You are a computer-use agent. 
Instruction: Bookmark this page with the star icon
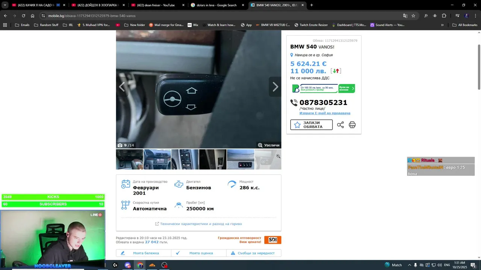pyautogui.click(x=413, y=16)
